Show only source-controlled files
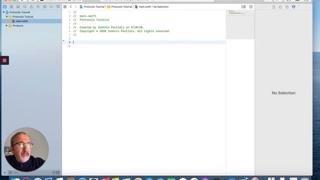The width and height of the screenshot is (320, 180). (x=58, y=172)
